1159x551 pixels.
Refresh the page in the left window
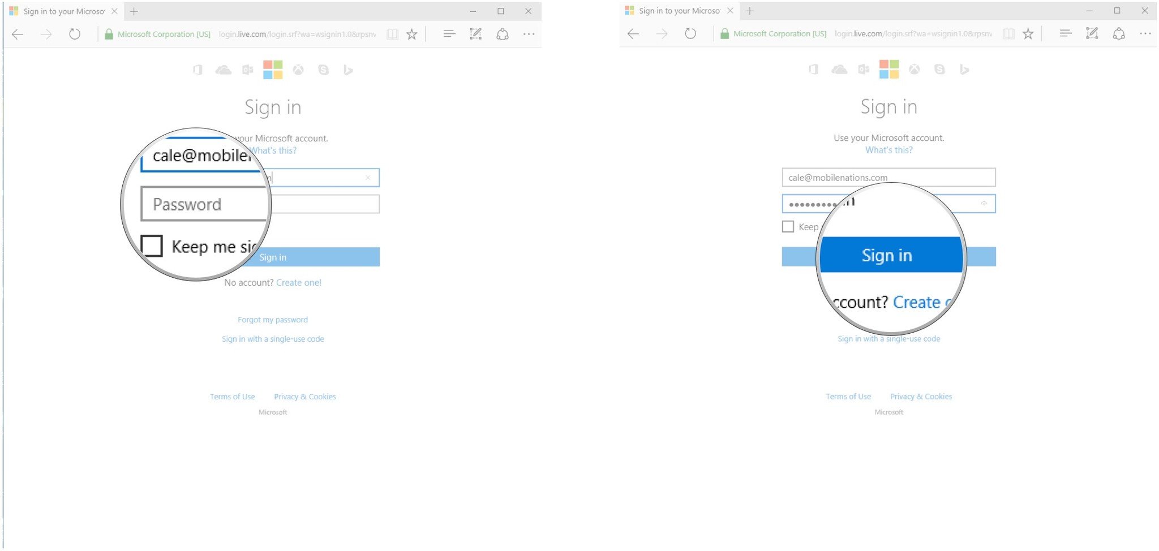(x=75, y=35)
